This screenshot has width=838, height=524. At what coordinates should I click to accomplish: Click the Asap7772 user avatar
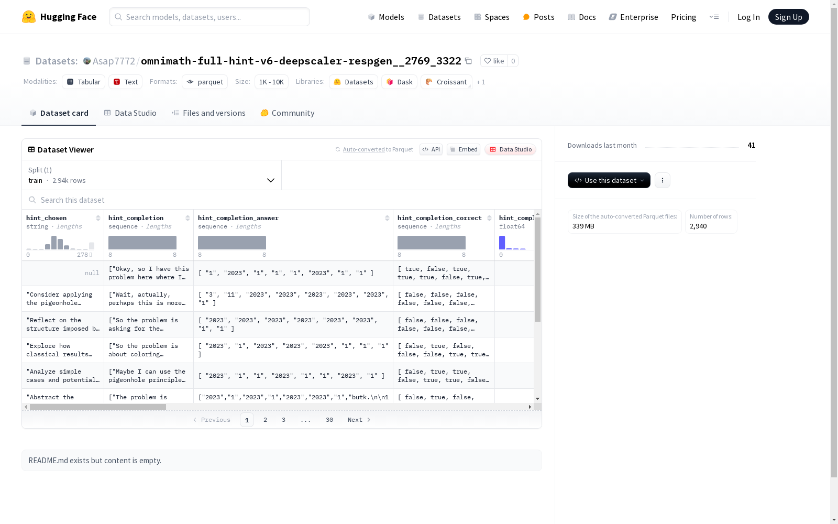87,61
